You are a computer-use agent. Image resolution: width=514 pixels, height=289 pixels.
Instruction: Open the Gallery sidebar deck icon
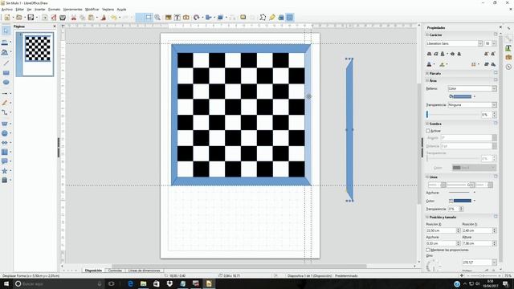[x=508, y=57]
